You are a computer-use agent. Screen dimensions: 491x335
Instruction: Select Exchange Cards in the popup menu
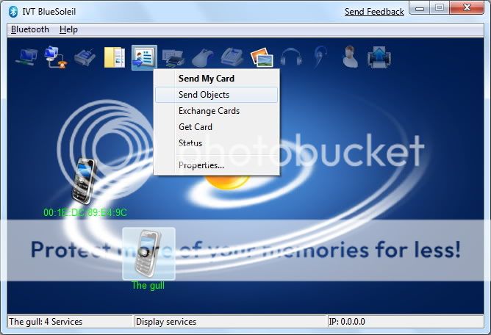(216, 111)
